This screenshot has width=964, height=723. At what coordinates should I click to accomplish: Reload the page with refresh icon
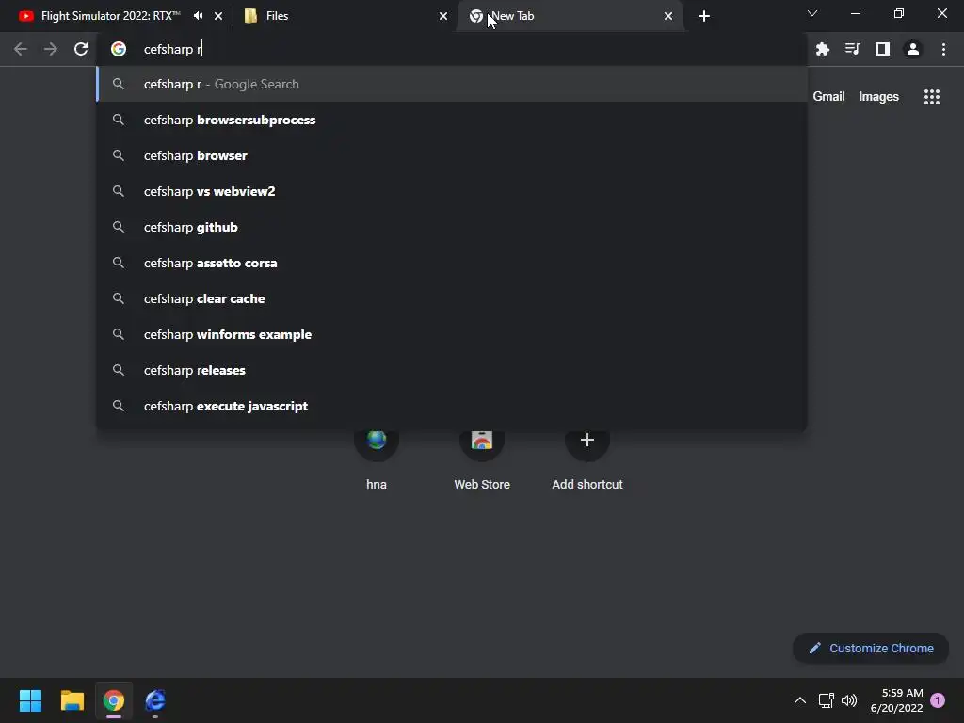point(81,49)
